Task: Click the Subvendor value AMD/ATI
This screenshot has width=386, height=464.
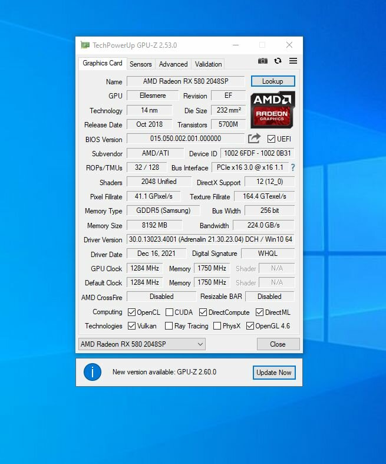Action: (156, 153)
